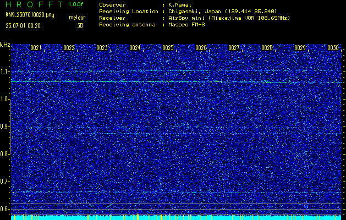Click time marker 0022
Viewport: 346px width, 220px height.
[69, 48]
